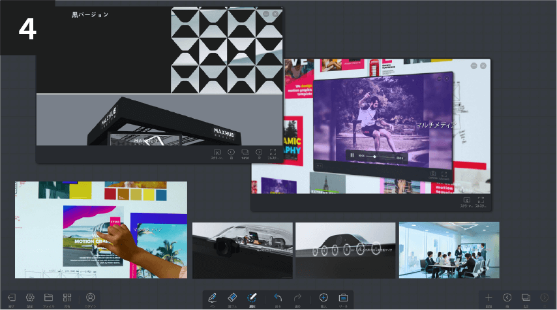Image resolution: width=557 pixels, height=310 pixels.
Task: Go to next slide in presentation window
Action: tap(259, 153)
